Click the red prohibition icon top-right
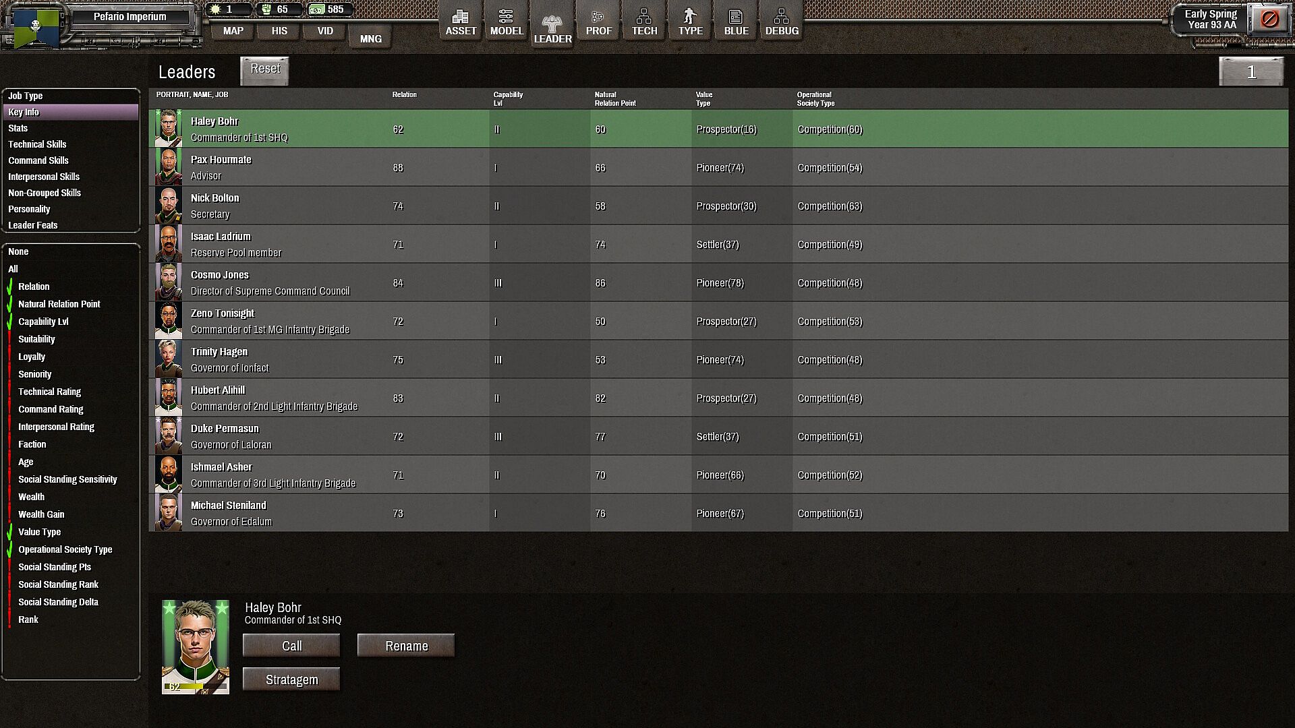The width and height of the screenshot is (1295, 728). tap(1269, 19)
